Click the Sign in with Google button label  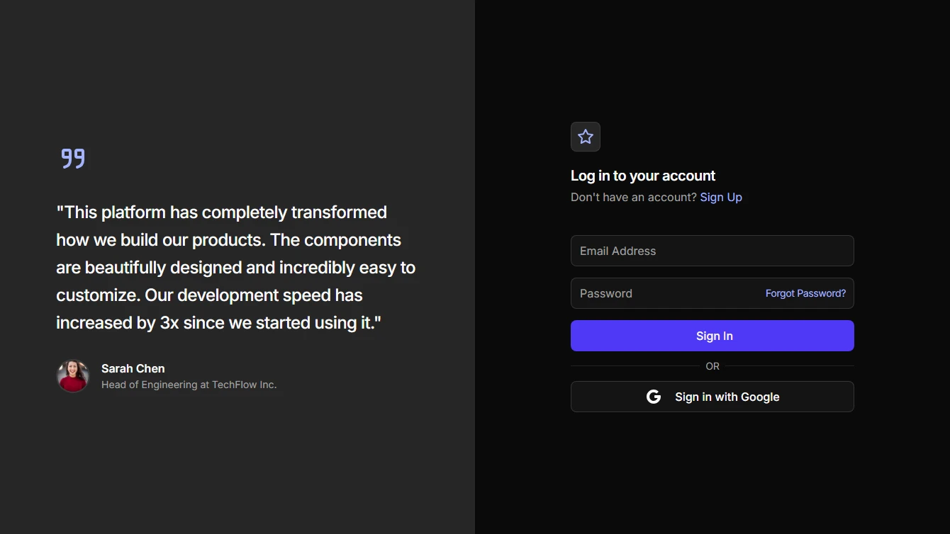727,397
